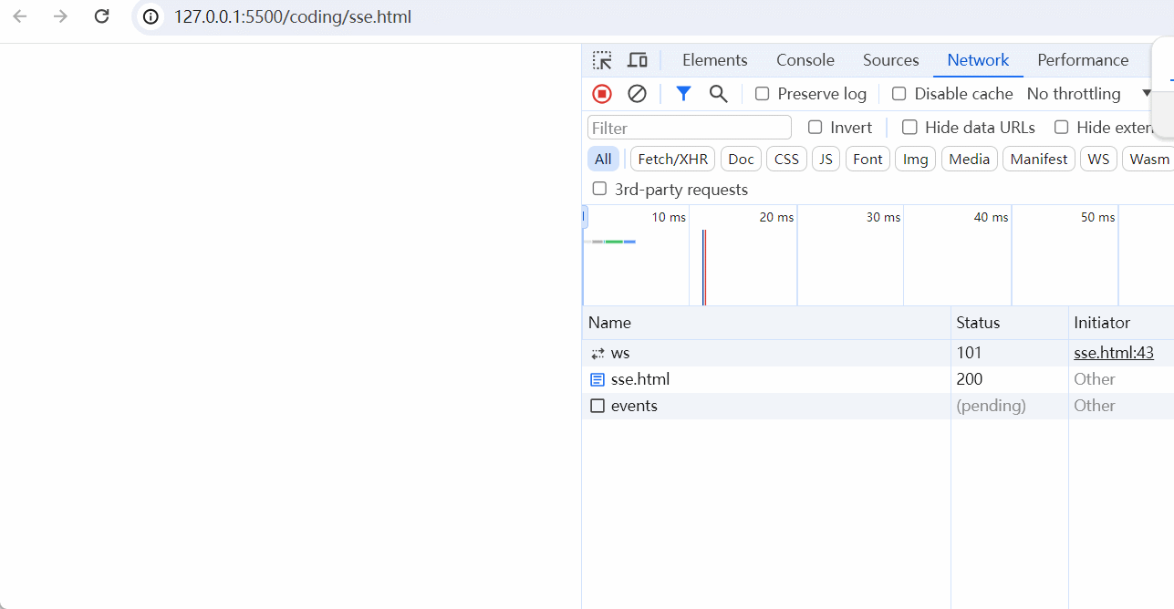This screenshot has width=1174, height=609.
Task: Click the 40 ms timeline label
Action: click(x=992, y=217)
